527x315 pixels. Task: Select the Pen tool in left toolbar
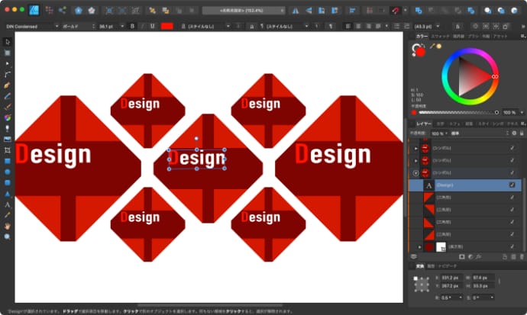click(x=8, y=85)
